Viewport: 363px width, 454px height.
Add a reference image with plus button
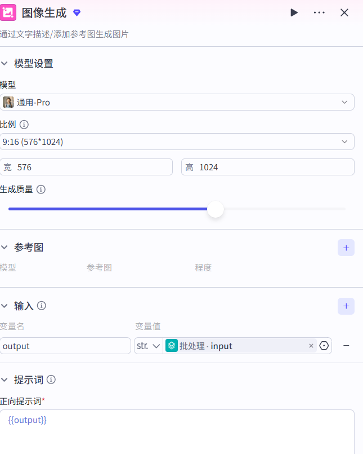(x=346, y=248)
